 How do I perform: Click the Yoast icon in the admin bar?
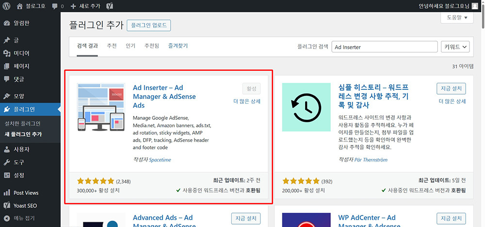(109, 6)
